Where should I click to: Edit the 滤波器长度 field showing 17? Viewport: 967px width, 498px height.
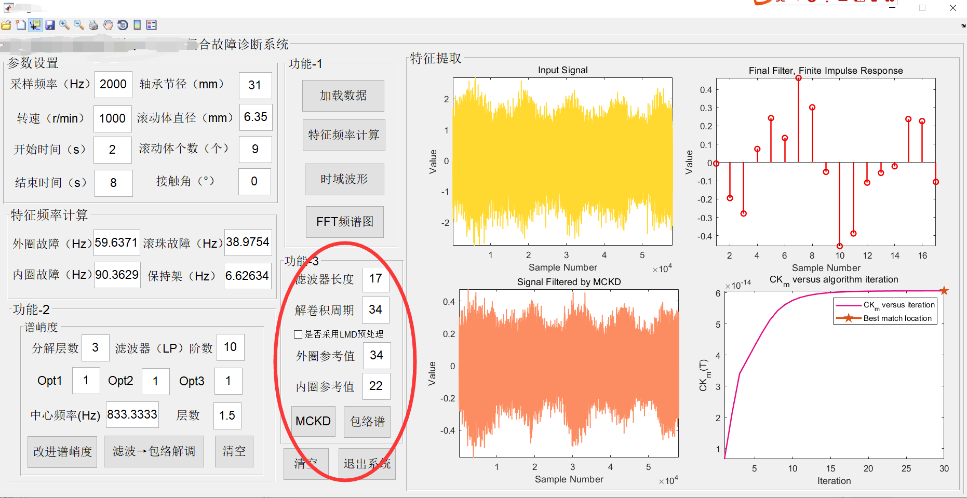click(375, 279)
